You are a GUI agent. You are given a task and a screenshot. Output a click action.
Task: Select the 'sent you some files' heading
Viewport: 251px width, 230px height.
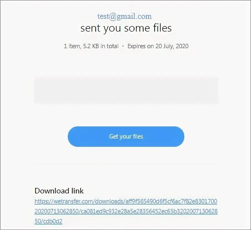(x=126, y=28)
